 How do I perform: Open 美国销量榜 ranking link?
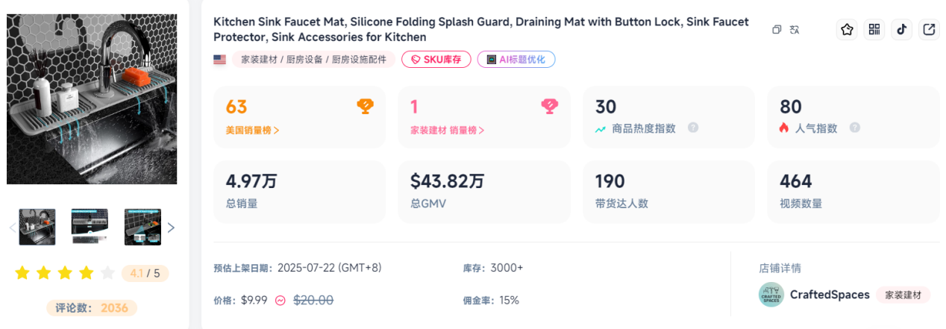point(253,130)
